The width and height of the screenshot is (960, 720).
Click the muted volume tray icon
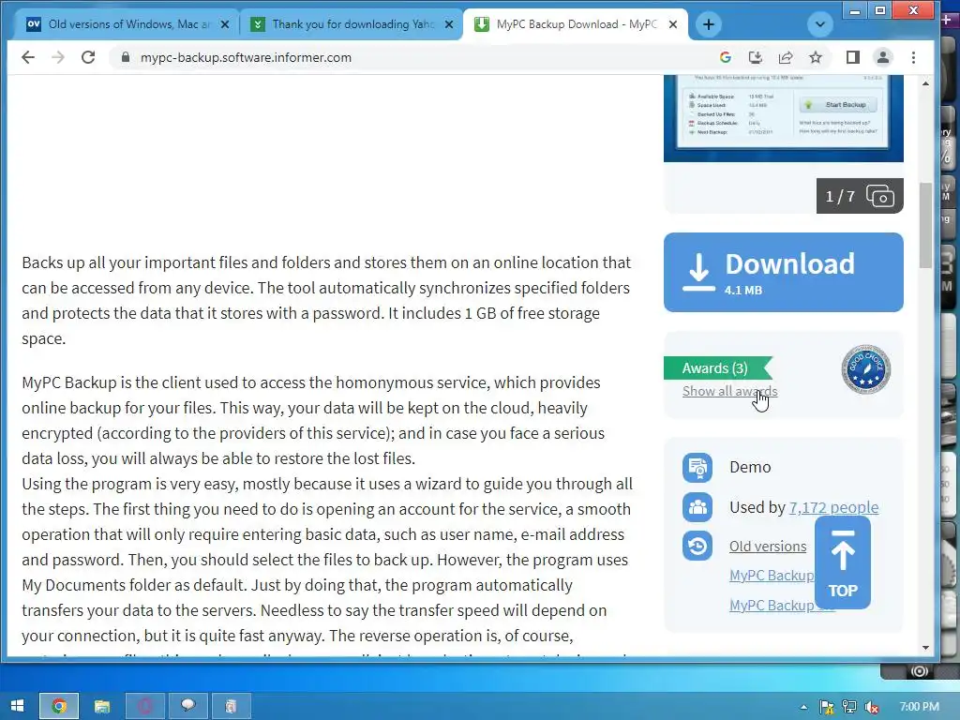point(872,707)
